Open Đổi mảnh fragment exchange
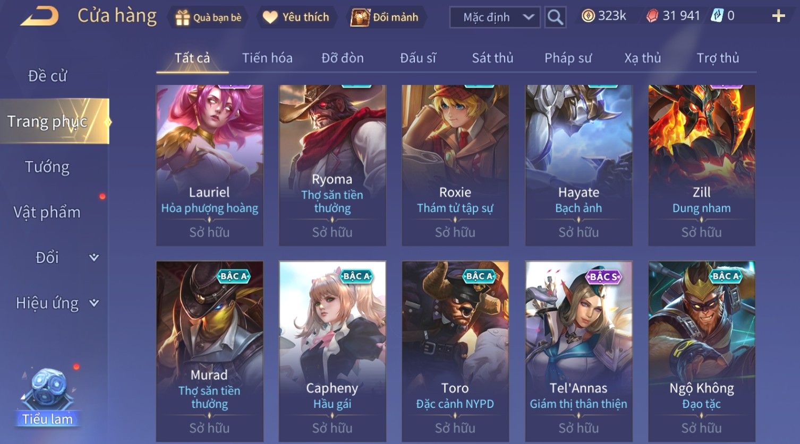This screenshot has height=444, width=800. point(385,18)
